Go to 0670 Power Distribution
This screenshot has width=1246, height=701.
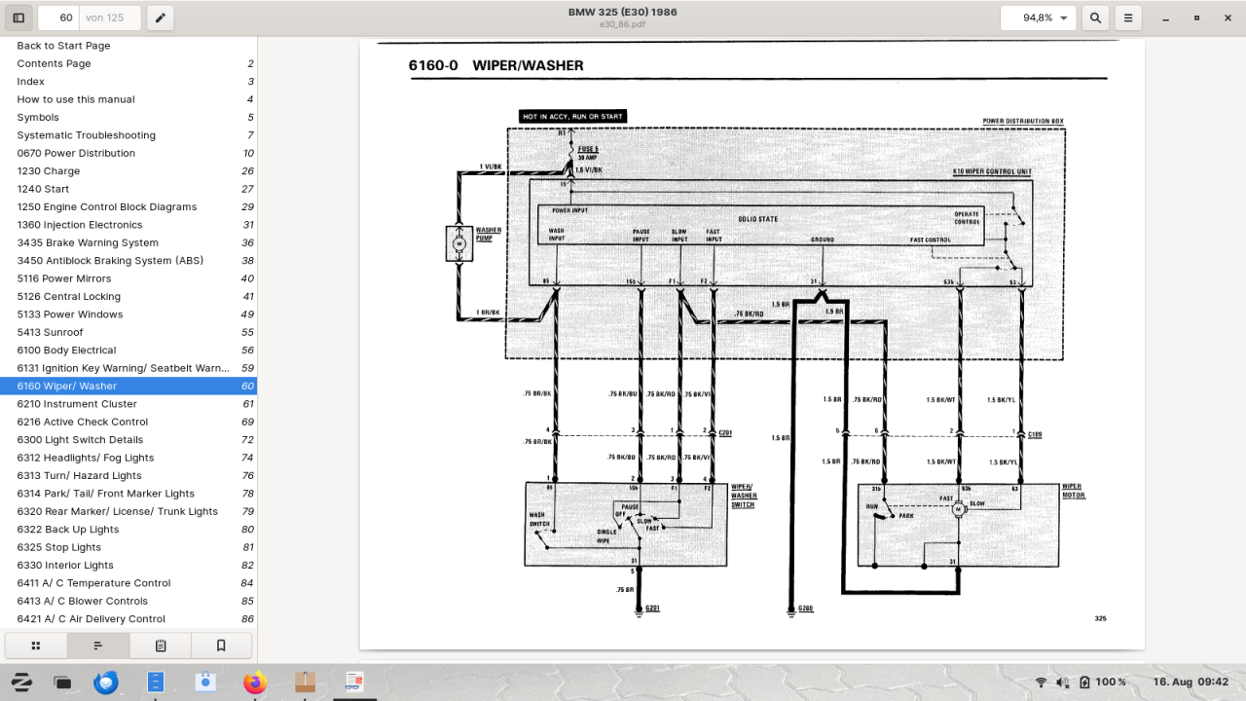click(x=128, y=153)
